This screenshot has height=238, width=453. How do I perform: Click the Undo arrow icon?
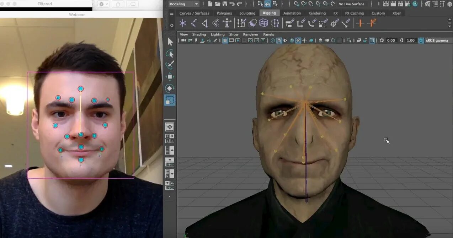(x=232, y=4)
